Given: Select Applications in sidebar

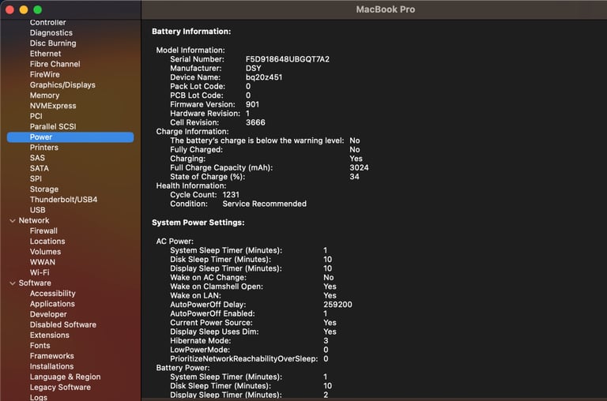Looking at the screenshot, I should pyautogui.click(x=52, y=305).
